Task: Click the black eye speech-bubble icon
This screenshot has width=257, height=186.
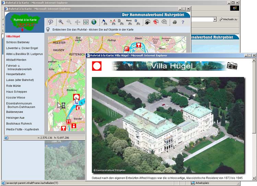Action: click(x=148, y=22)
